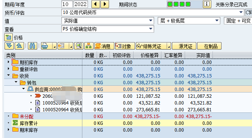Select the 库存累计 row label
This screenshot has width=252, height=138.
29,123
